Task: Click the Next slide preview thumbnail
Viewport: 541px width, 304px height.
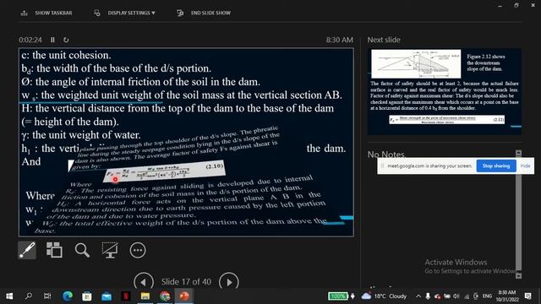Action: coord(445,92)
